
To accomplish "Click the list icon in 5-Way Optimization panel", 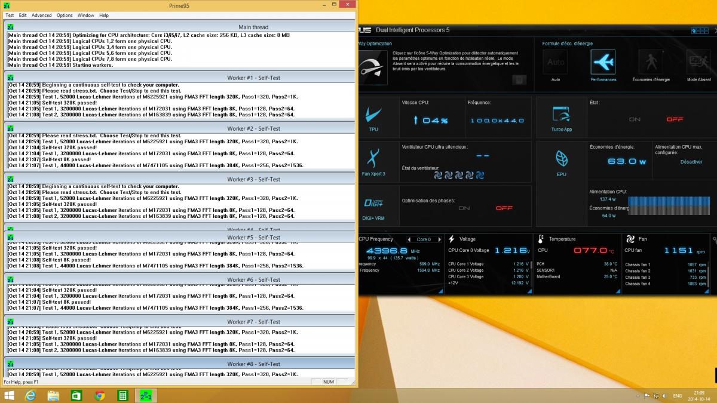I will [519, 79].
